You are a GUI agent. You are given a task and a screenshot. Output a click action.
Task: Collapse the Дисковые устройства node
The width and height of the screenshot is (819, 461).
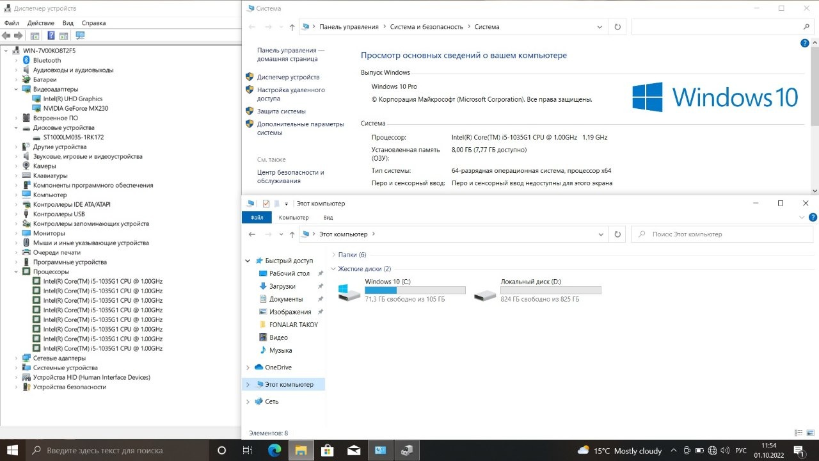click(x=17, y=127)
